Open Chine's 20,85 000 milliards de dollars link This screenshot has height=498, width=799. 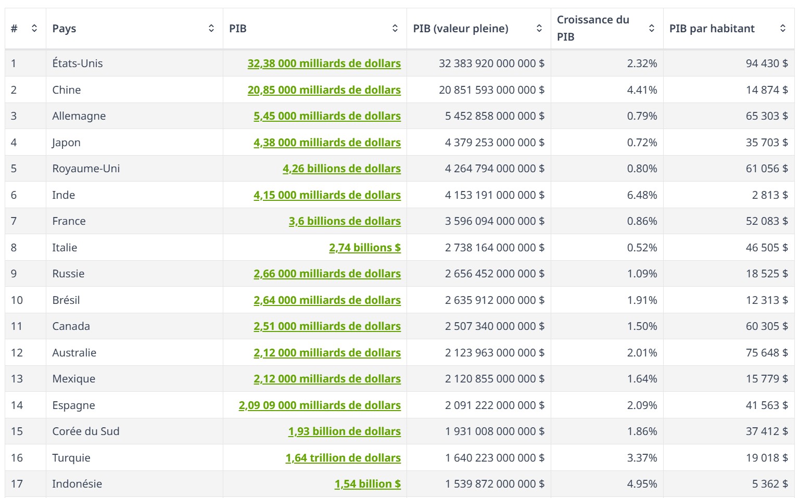(x=324, y=90)
